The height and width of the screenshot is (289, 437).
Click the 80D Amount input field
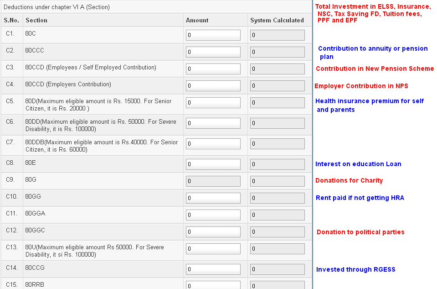[x=213, y=103]
